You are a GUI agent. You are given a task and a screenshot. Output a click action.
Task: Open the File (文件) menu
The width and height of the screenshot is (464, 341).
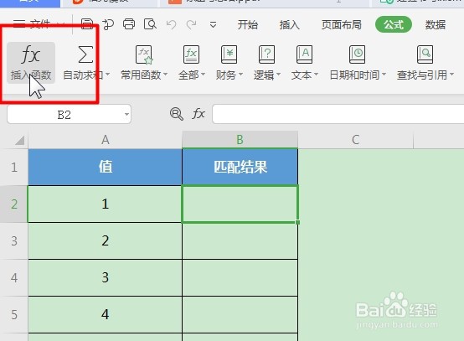[x=39, y=23]
